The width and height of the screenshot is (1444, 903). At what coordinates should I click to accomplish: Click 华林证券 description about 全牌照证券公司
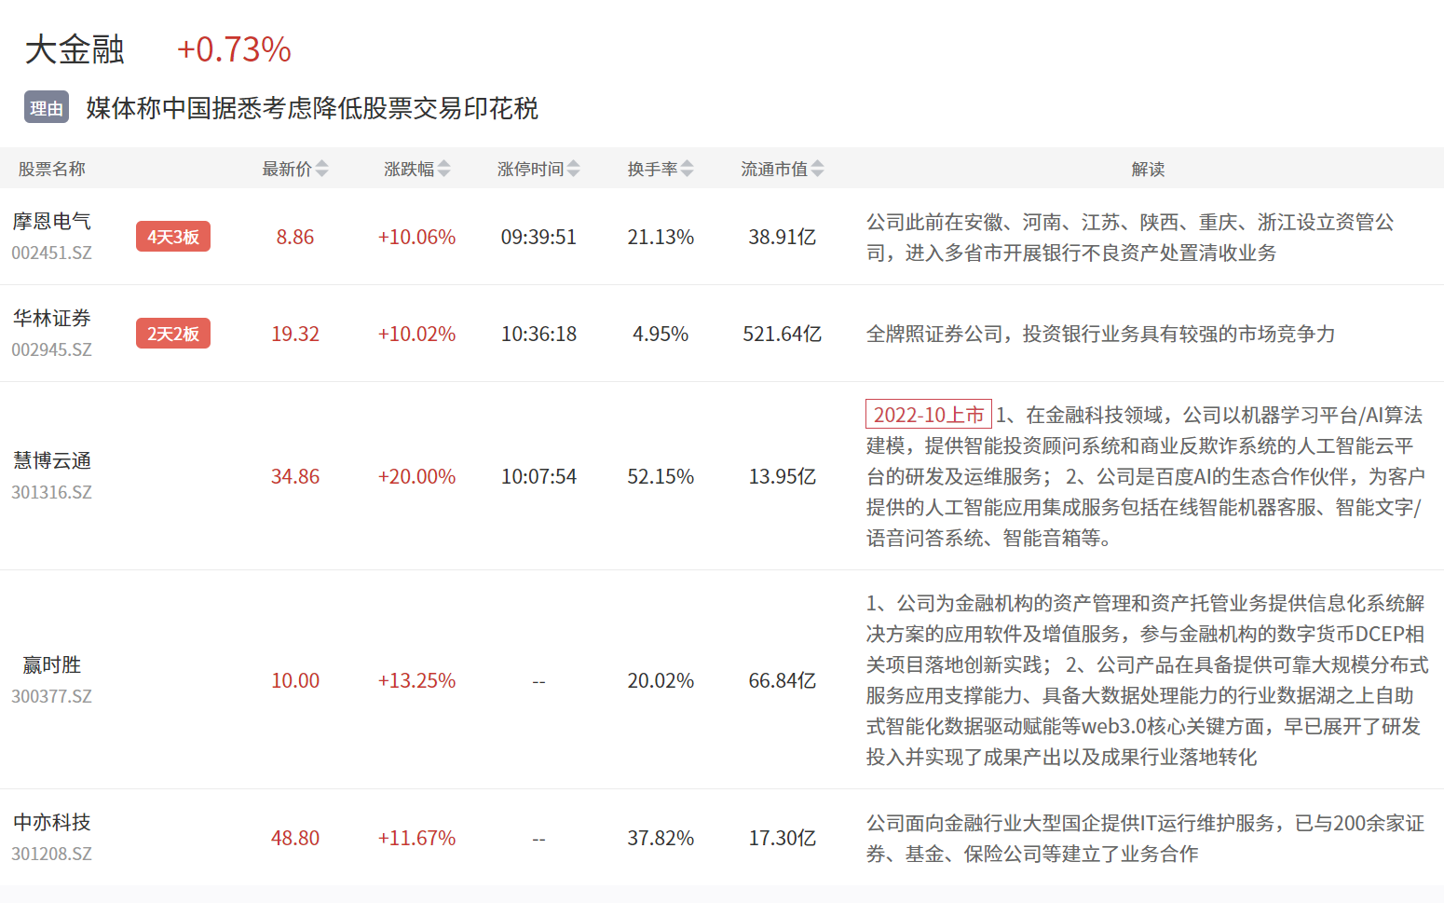[x=1100, y=335]
